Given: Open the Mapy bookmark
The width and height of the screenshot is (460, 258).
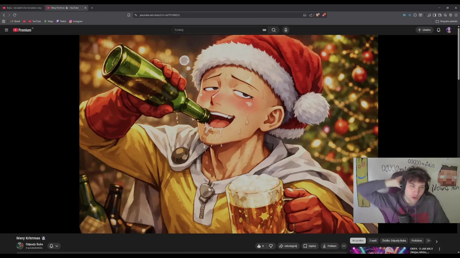Looking at the screenshot, I should pos(49,21).
